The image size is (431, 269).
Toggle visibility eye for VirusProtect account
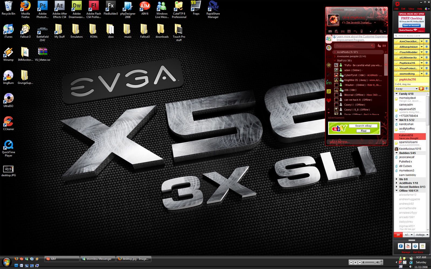tap(426, 68)
